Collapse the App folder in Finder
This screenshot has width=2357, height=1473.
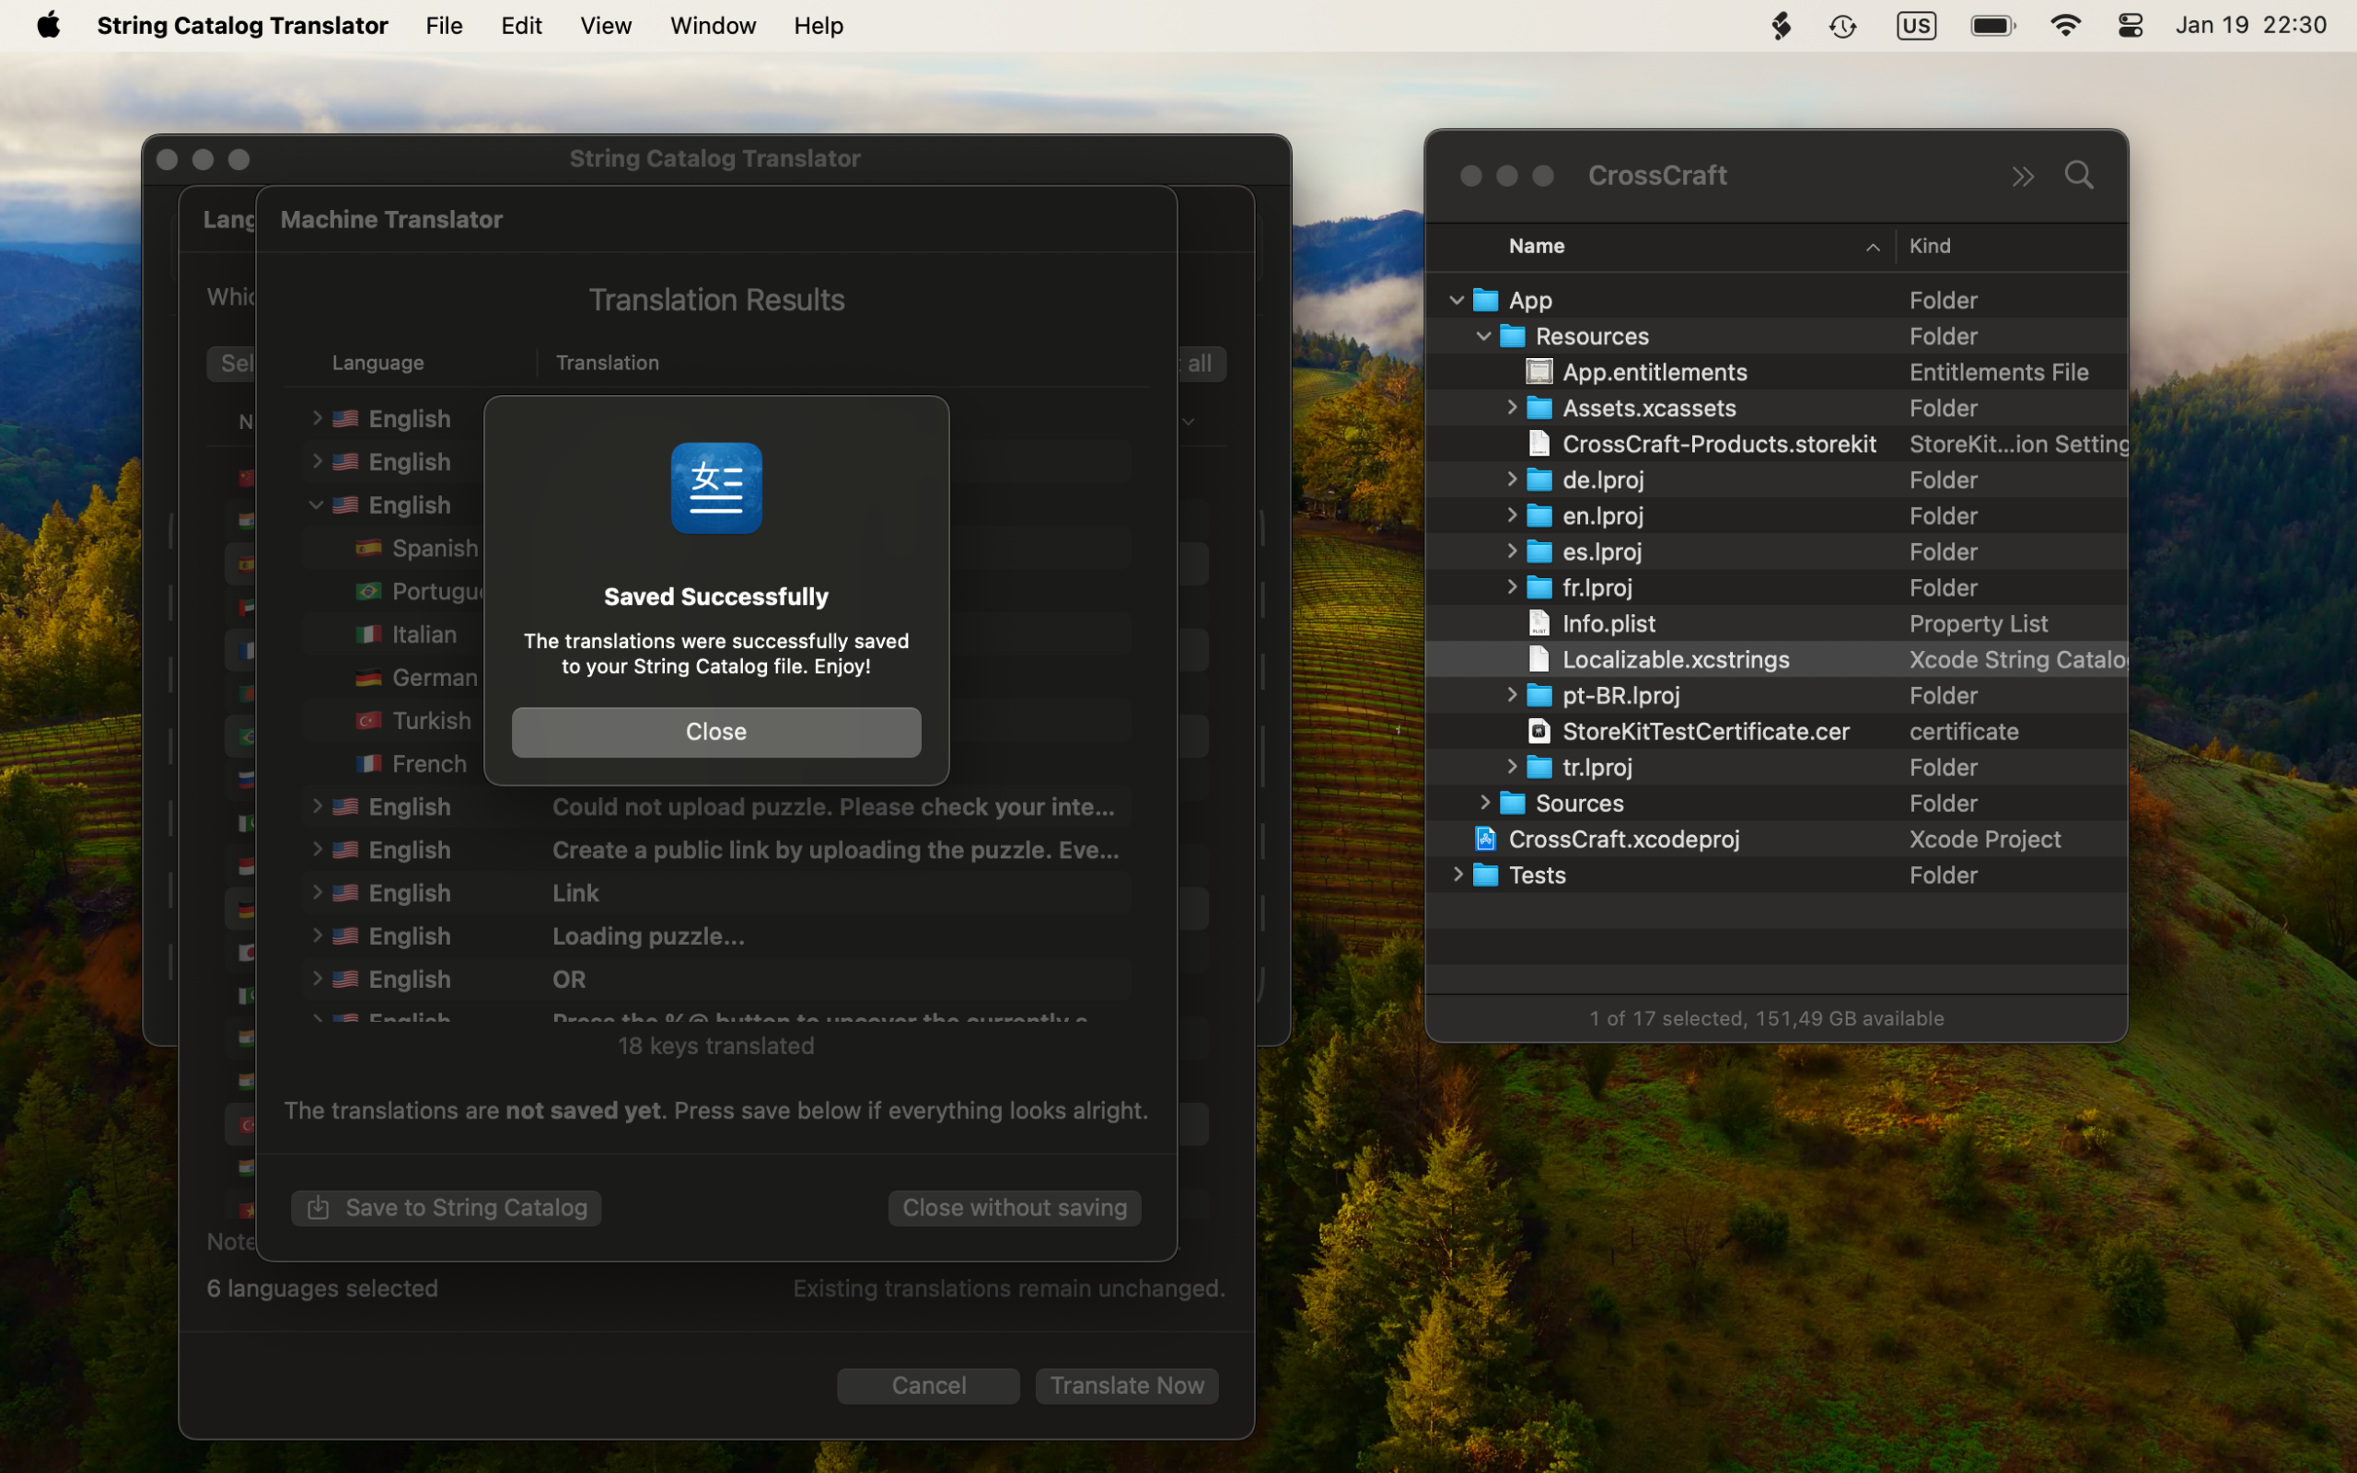[1457, 300]
